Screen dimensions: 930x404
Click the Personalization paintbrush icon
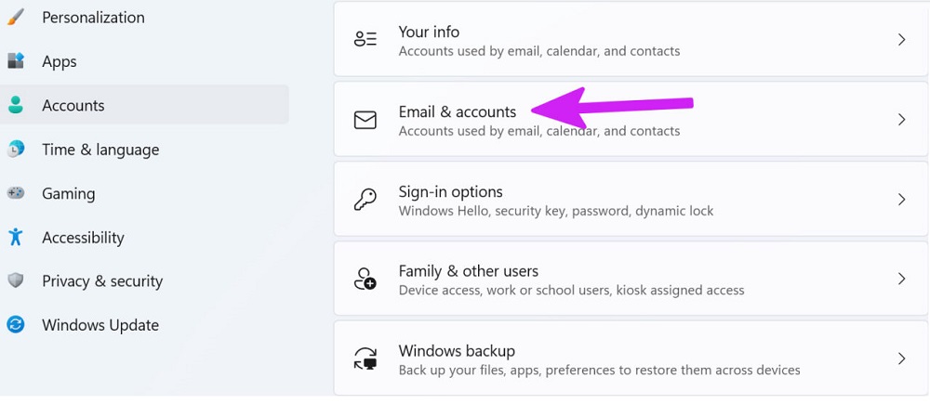pos(15,17)
